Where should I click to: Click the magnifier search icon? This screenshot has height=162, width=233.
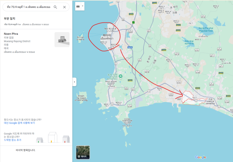click(55, 7)
